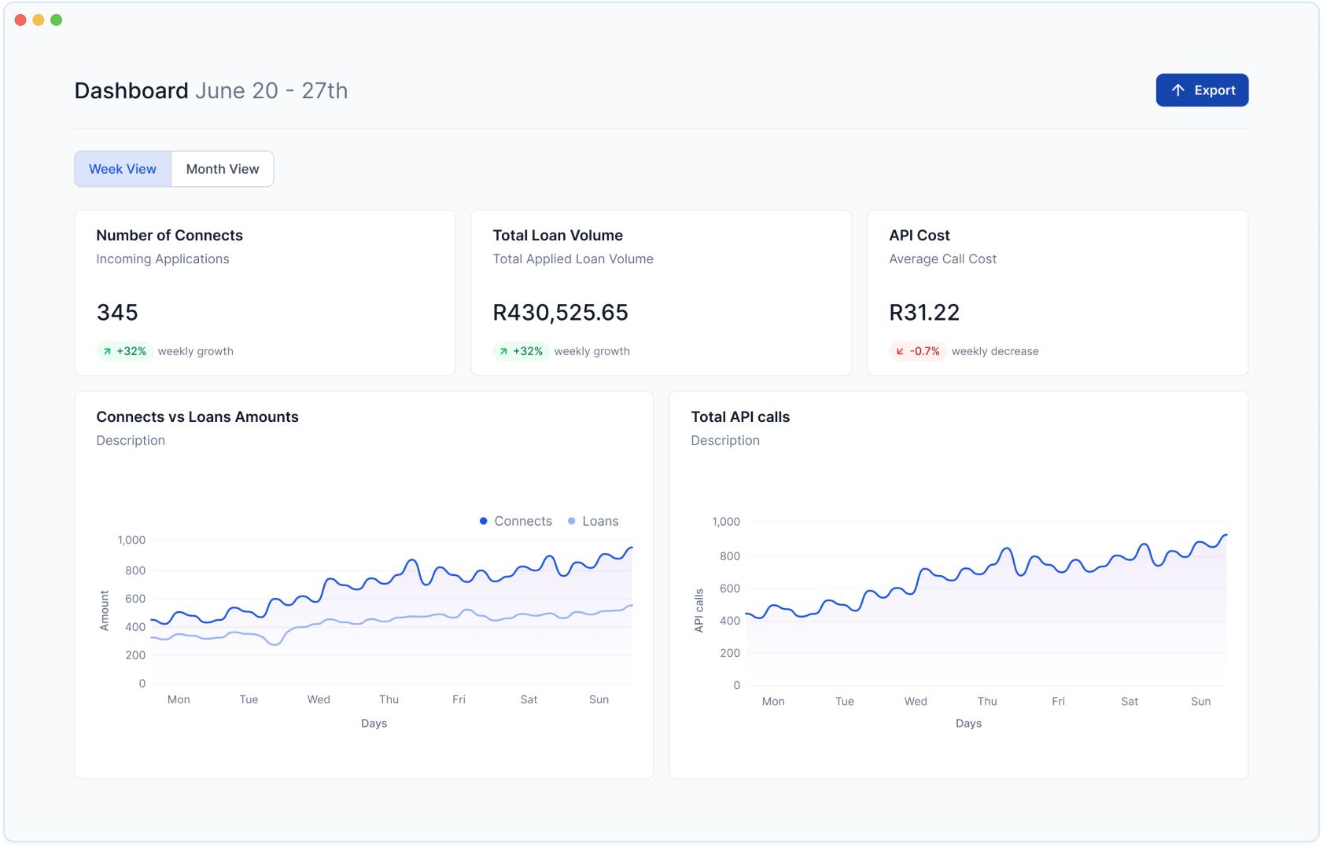Click green growth arrow under Number of Connects
The width and height of the screenshot is (1323, 847).
tap(107, 351)
